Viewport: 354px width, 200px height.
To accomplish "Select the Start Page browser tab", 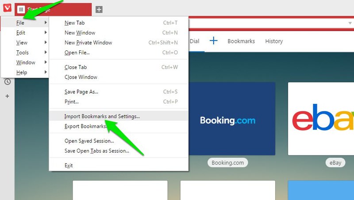I will (53, 9).
